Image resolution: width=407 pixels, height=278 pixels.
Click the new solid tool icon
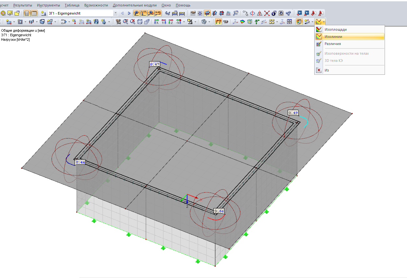click(42, 22)
